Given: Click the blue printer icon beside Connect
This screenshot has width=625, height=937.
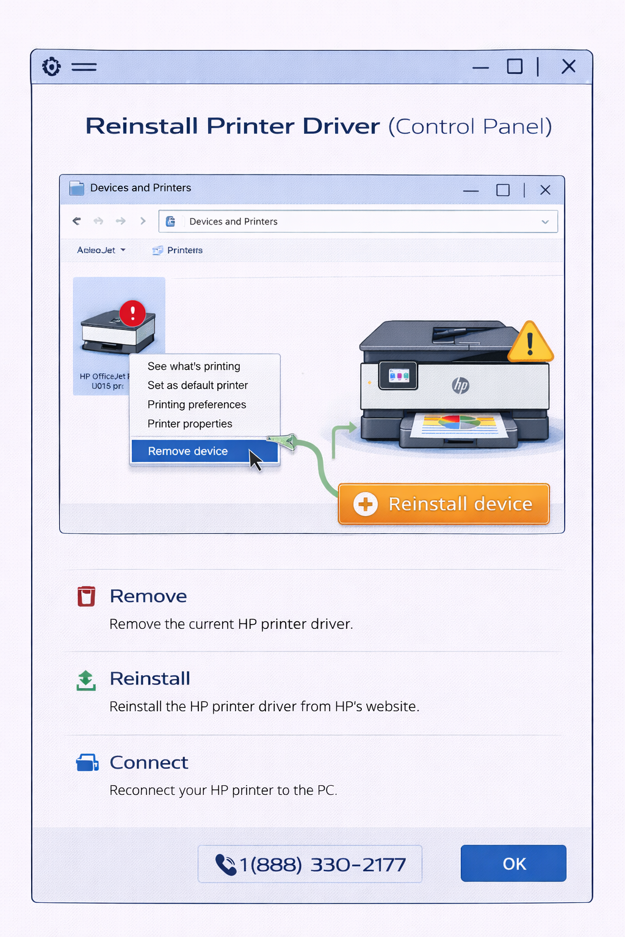Looking at the screenshot, I should [x=86, y=762].
